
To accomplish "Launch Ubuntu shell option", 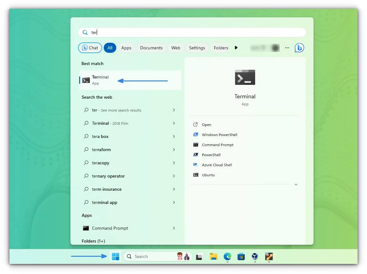I will click(208, 175).
